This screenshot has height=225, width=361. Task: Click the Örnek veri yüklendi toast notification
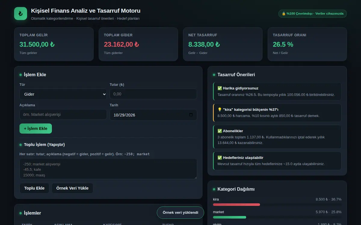pyautogui.click(x=180, y=212)
